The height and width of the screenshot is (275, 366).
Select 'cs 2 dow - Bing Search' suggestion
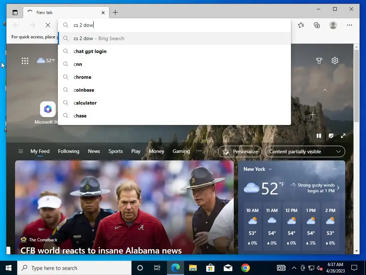point(174,38)
